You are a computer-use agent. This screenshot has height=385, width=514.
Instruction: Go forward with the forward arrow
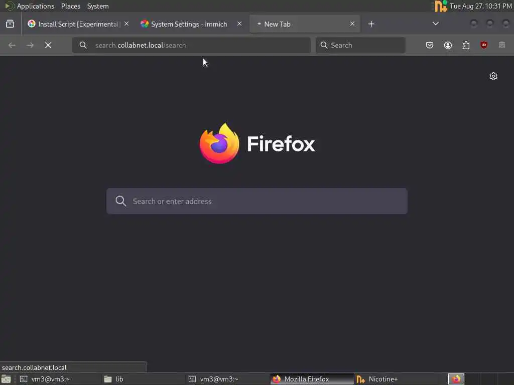coord(30,45)
